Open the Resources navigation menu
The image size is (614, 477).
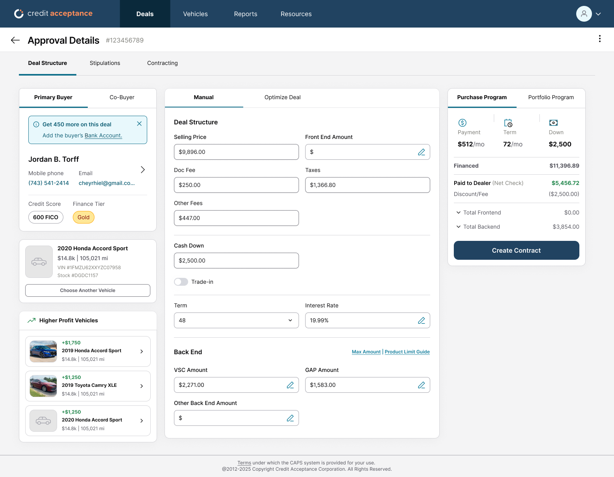[296, 14]
